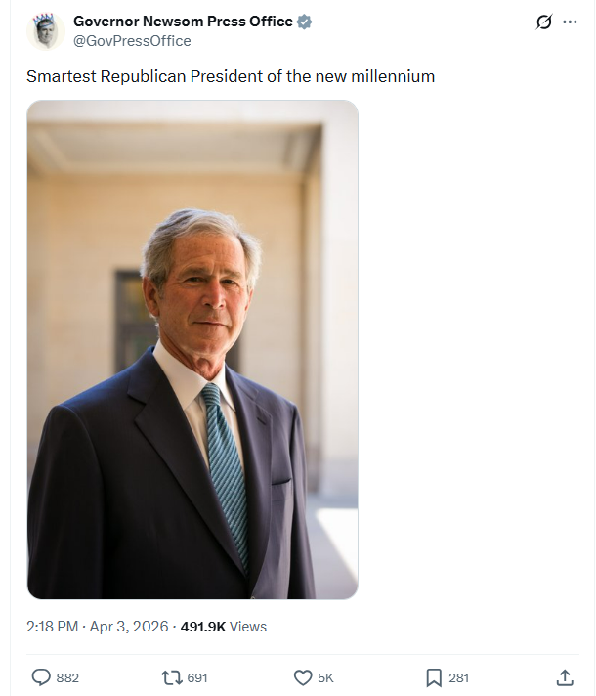596x696 pixels.
Task: Click the Grok explain-post icon
Action: pos(544,22)
